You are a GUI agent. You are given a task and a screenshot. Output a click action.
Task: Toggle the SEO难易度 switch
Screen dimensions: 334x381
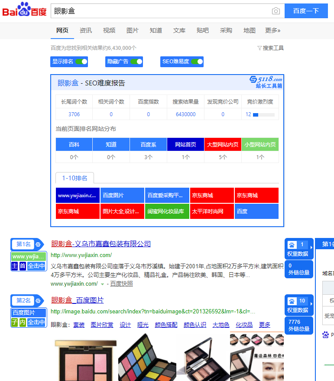(x=197, y=62)
